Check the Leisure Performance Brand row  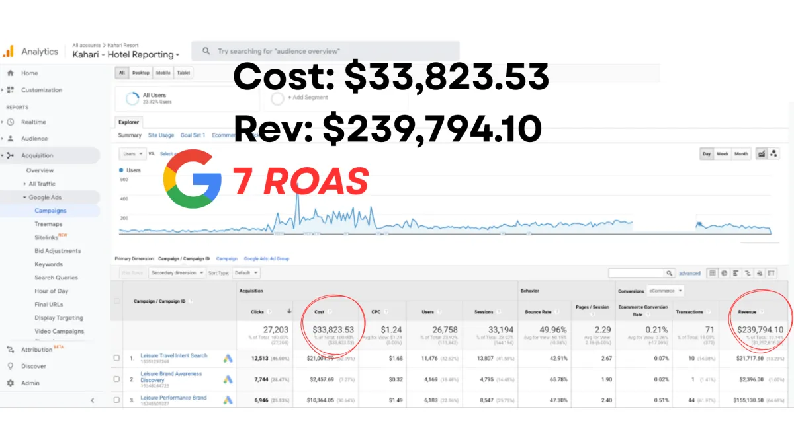click(x=117, y=400)
